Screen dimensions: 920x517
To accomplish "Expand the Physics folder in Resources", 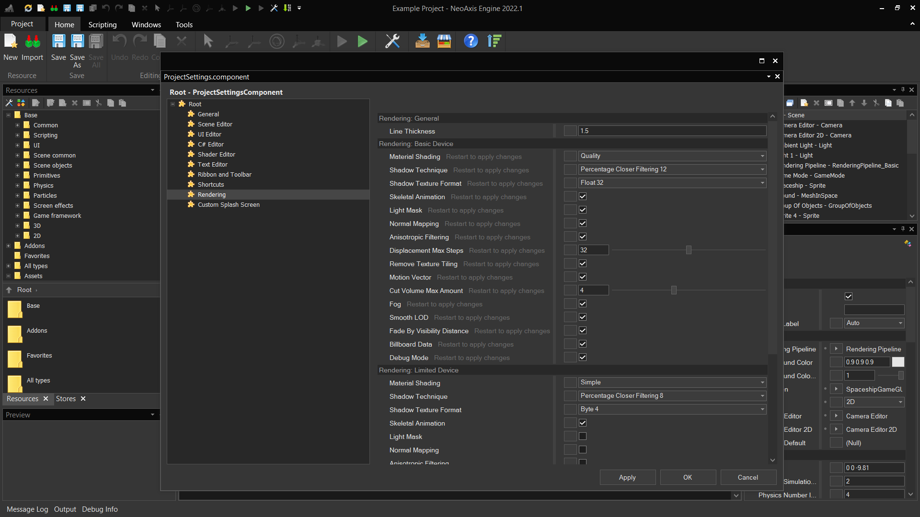I will [17, 186].
